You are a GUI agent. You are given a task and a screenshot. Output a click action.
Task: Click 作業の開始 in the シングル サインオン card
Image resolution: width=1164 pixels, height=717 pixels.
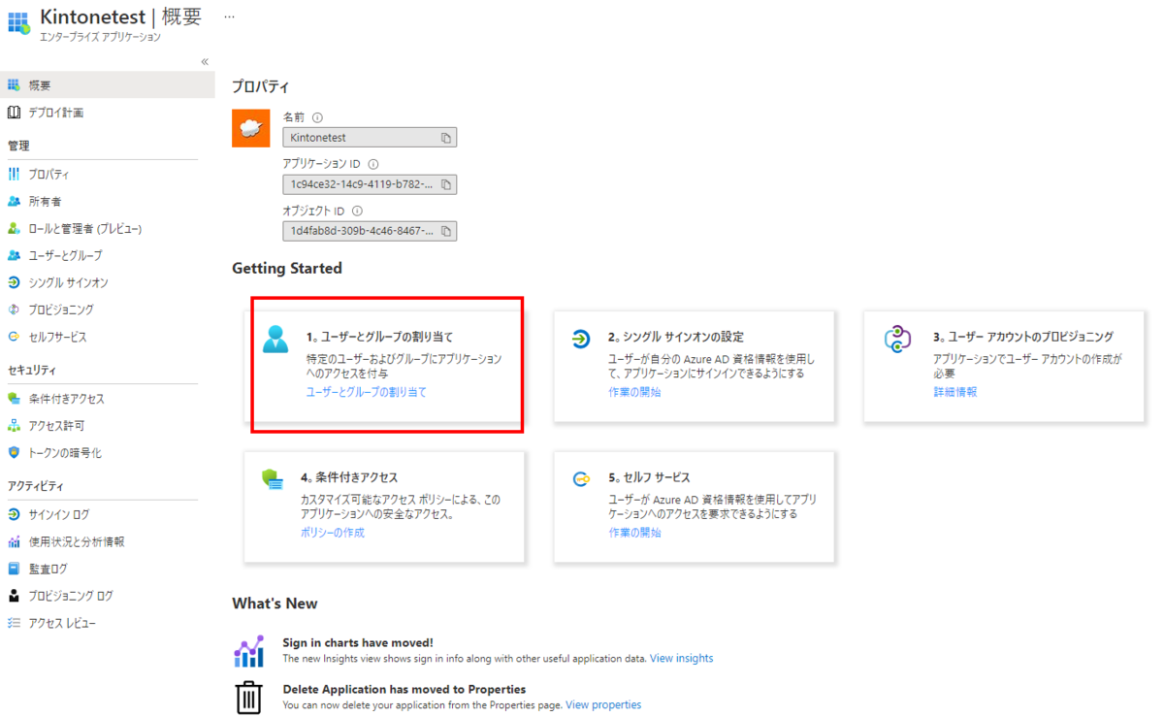coord(634,392)
